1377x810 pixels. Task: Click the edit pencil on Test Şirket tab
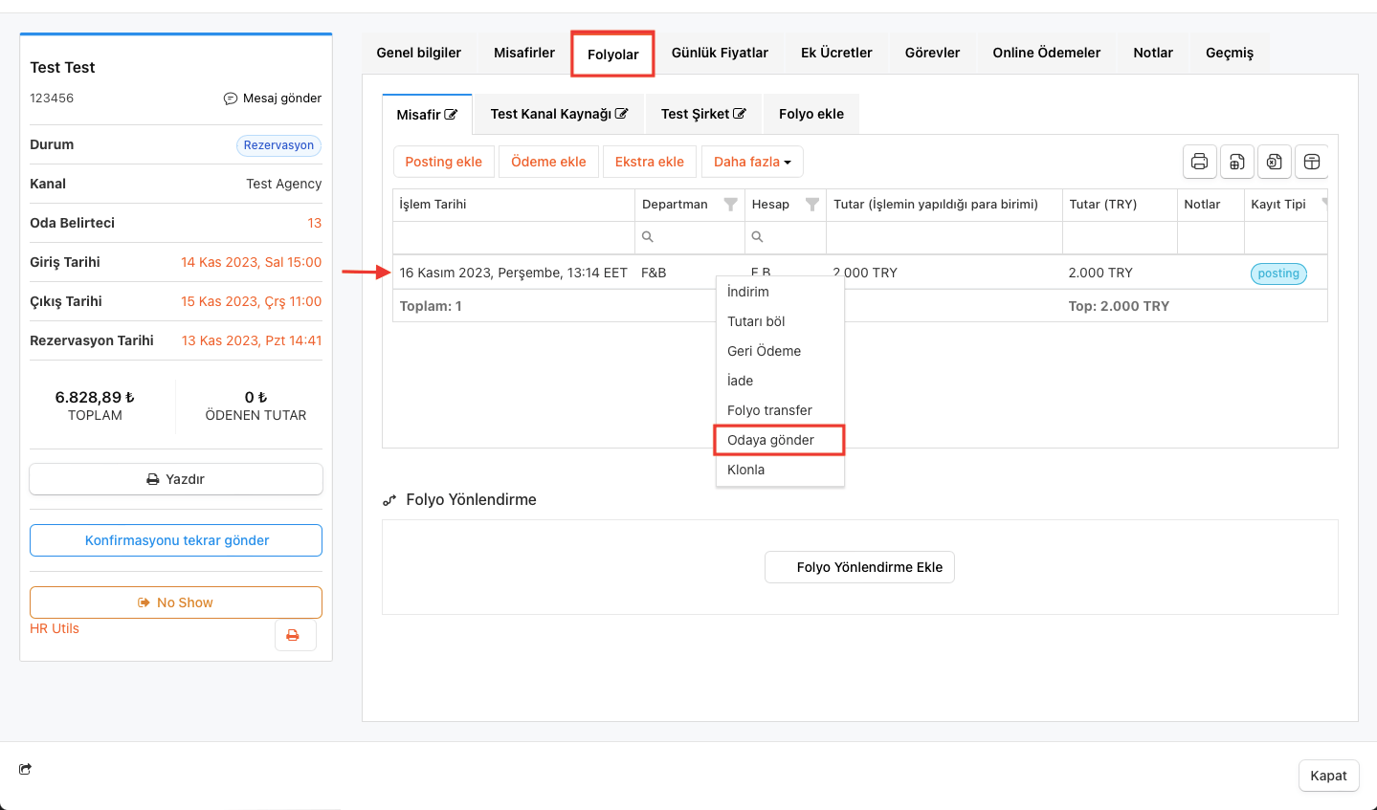click(740, 114)
